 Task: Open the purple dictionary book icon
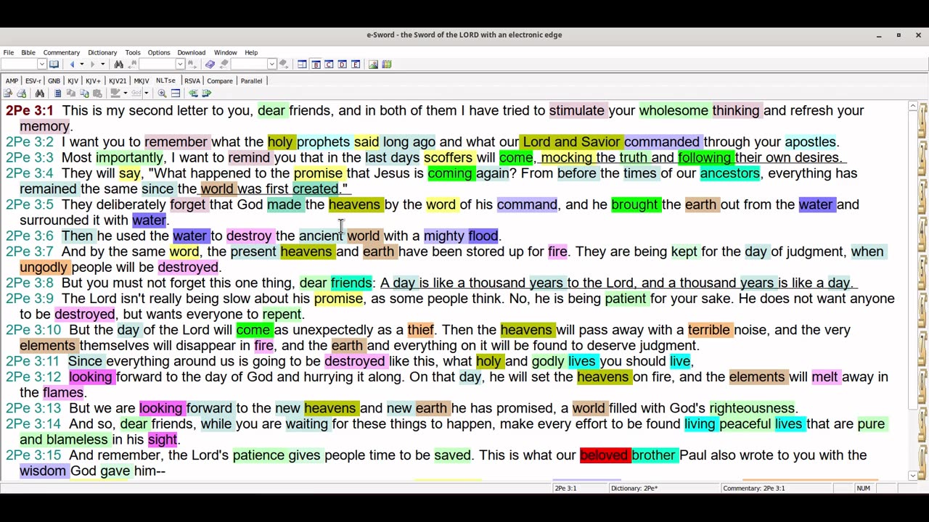(210, 65)
